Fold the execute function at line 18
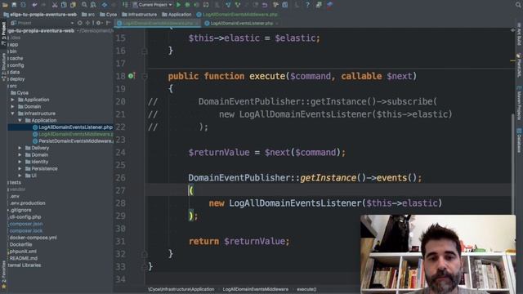 coord(145,76)
